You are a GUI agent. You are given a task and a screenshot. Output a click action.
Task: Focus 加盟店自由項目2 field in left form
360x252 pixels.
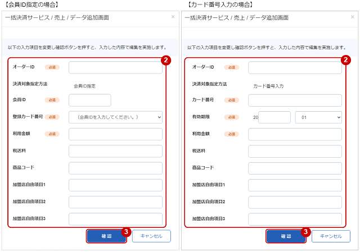point(115,202)
